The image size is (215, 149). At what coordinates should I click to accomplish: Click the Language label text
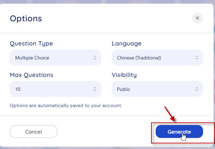click(126, 44)
